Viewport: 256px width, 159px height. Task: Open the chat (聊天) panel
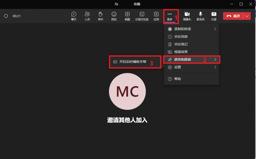tap(74, 16)
